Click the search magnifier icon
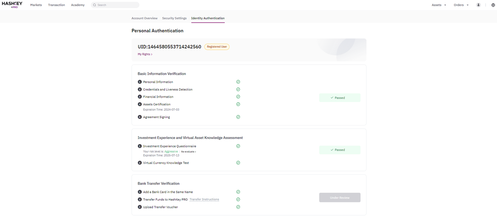Screen dimensions: 497x218 (x=94, y=5)
